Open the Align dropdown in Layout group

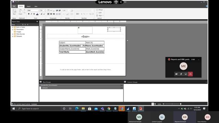(100, 15)
